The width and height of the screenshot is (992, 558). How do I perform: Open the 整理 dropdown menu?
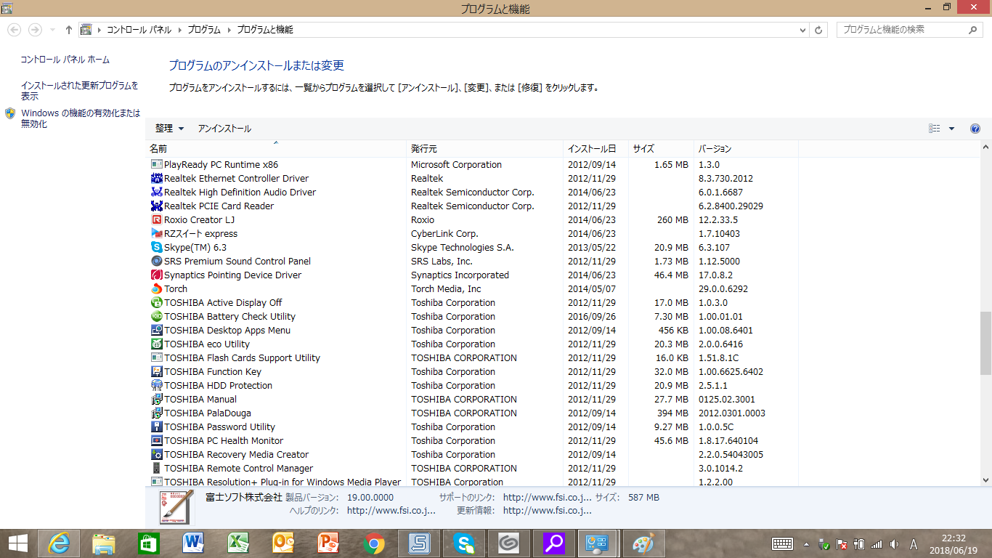pos(169,129)
